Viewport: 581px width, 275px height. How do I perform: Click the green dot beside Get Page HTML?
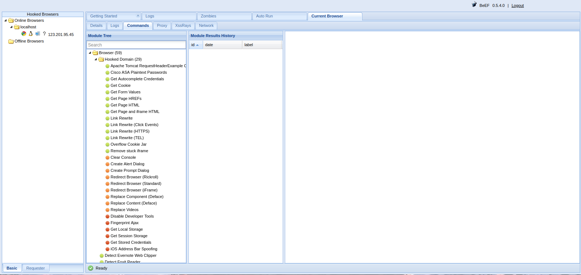[x=107, y=105]
